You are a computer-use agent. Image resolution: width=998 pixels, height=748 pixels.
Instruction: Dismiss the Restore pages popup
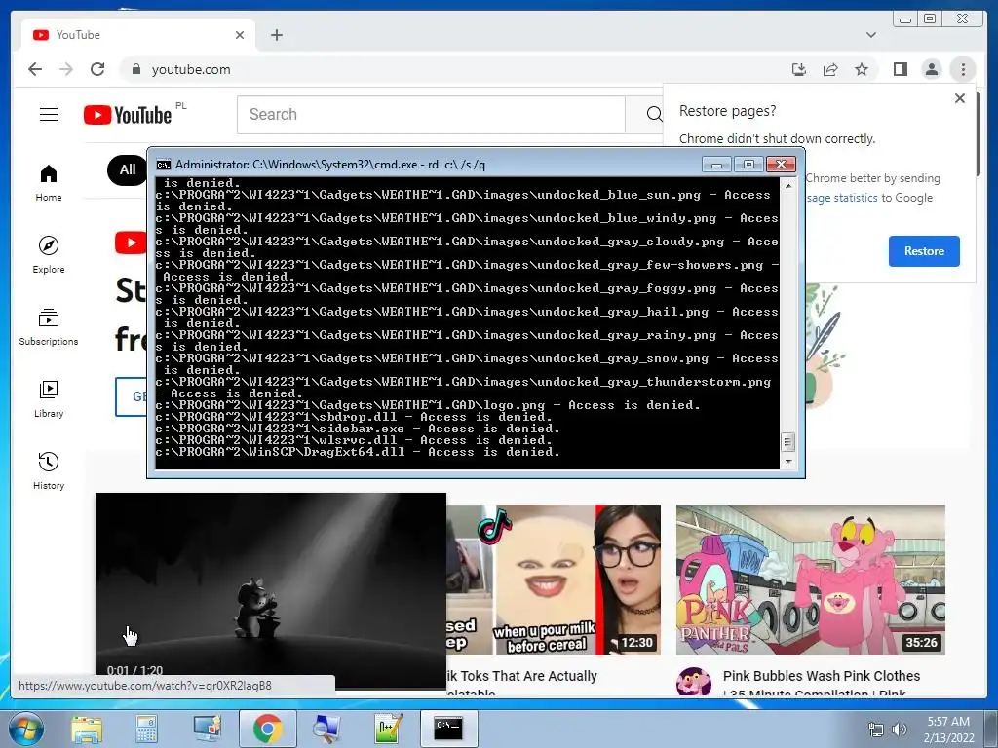click(x=960, y=98)
